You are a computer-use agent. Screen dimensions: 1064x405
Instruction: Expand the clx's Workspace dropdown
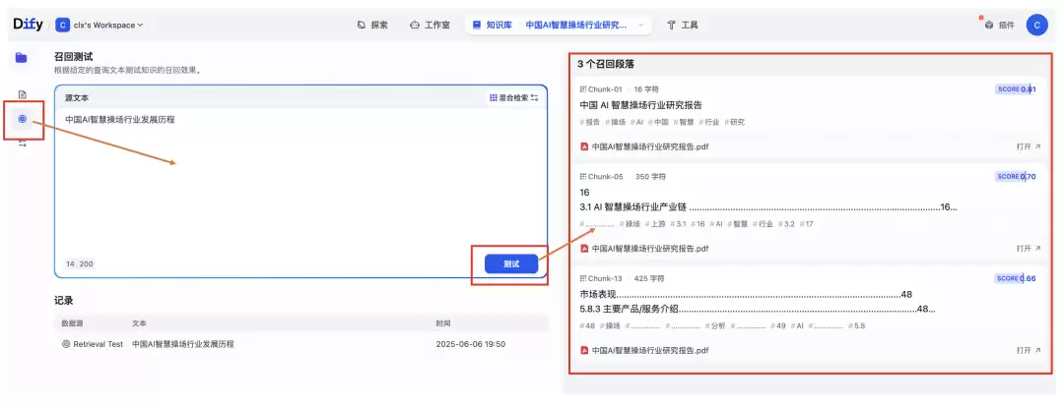[100, 25]
